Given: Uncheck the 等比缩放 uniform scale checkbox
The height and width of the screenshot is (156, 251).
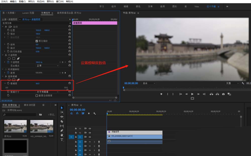Looking at the screenshot, I should click(x=37, y=41).
